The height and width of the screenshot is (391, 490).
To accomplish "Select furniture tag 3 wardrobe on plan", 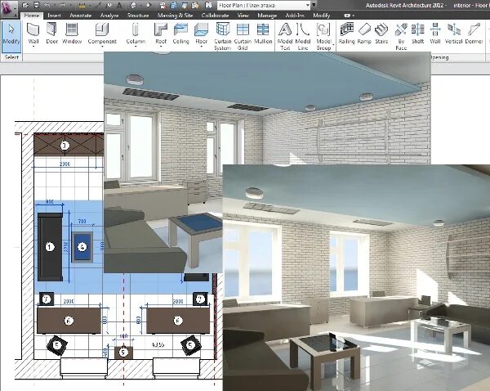I will point(65,146).
